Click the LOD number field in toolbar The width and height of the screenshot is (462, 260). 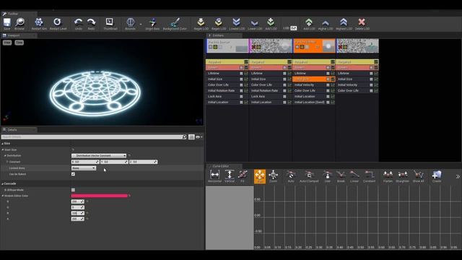(x=294, y=28)
